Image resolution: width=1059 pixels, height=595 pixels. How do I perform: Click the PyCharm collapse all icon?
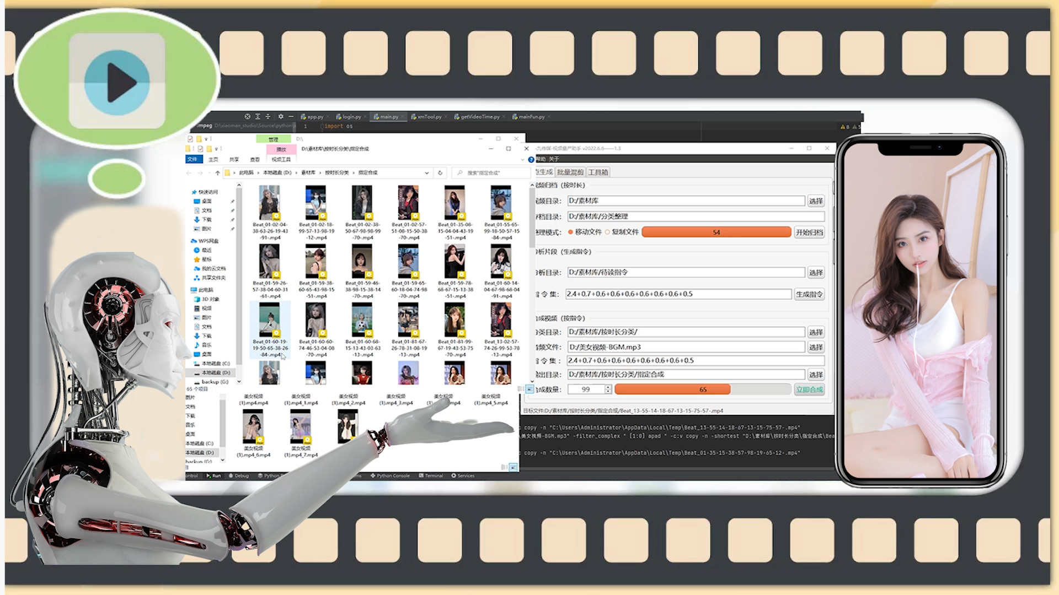268,117
